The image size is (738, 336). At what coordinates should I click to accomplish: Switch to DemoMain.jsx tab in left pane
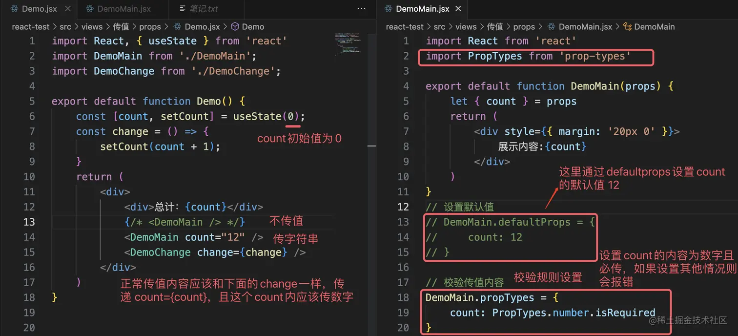[123, 8]
